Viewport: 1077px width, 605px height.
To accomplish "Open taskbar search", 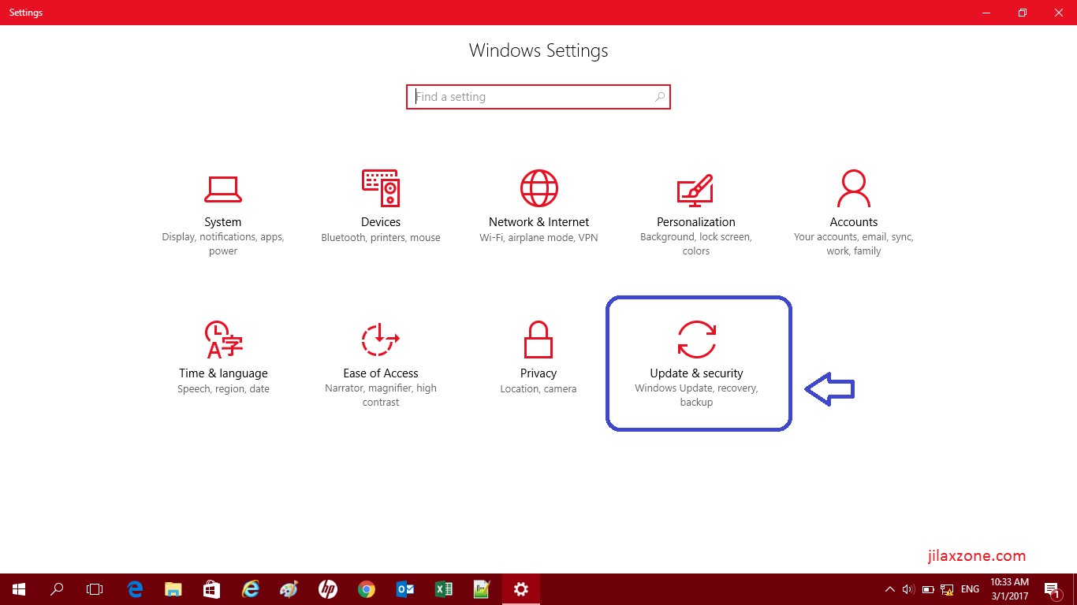I will [57, 589].
